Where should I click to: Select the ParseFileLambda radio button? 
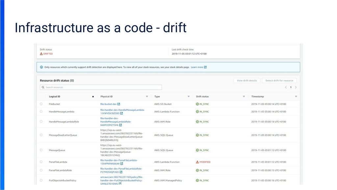click(x=41, y=162)
